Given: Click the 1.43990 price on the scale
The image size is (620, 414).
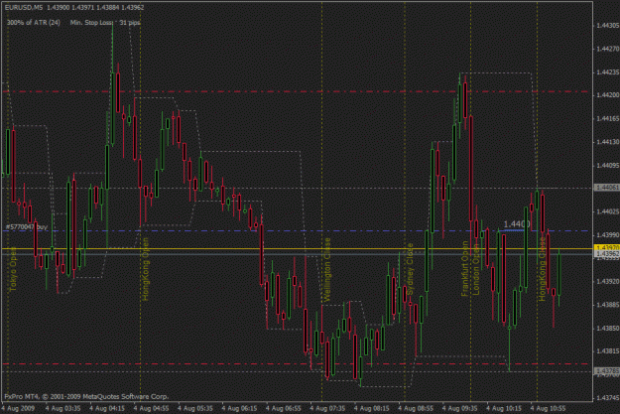Looking at the screenshot, I should point(608,234).
